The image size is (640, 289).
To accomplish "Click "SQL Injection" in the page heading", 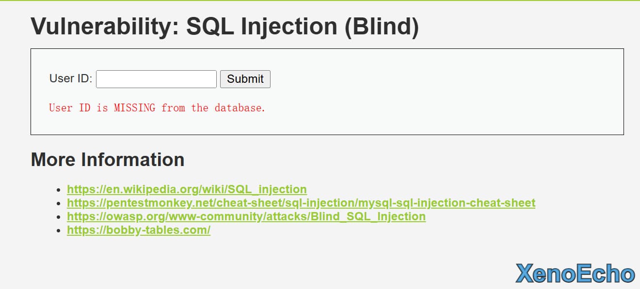I will (x=262, y=26).
